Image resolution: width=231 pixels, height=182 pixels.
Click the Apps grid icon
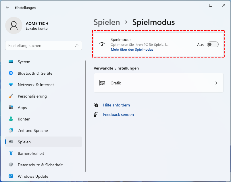(x=11, y=108)
